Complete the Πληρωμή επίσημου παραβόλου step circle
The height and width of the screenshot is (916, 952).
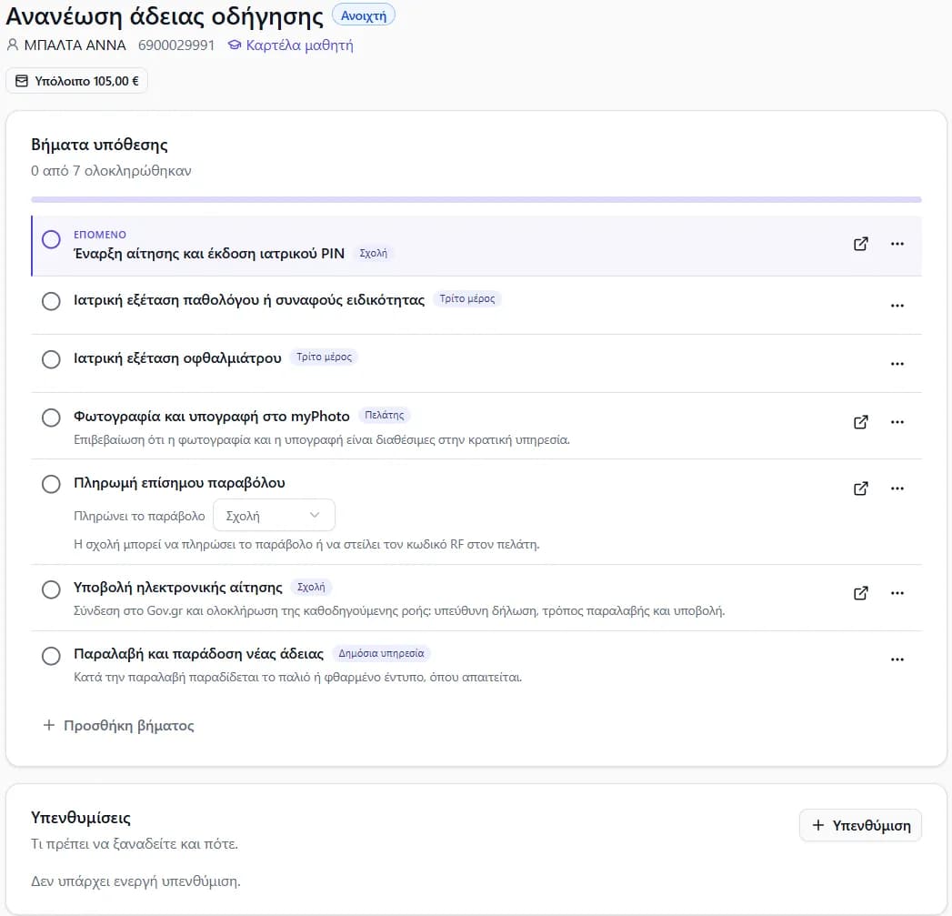51,484
